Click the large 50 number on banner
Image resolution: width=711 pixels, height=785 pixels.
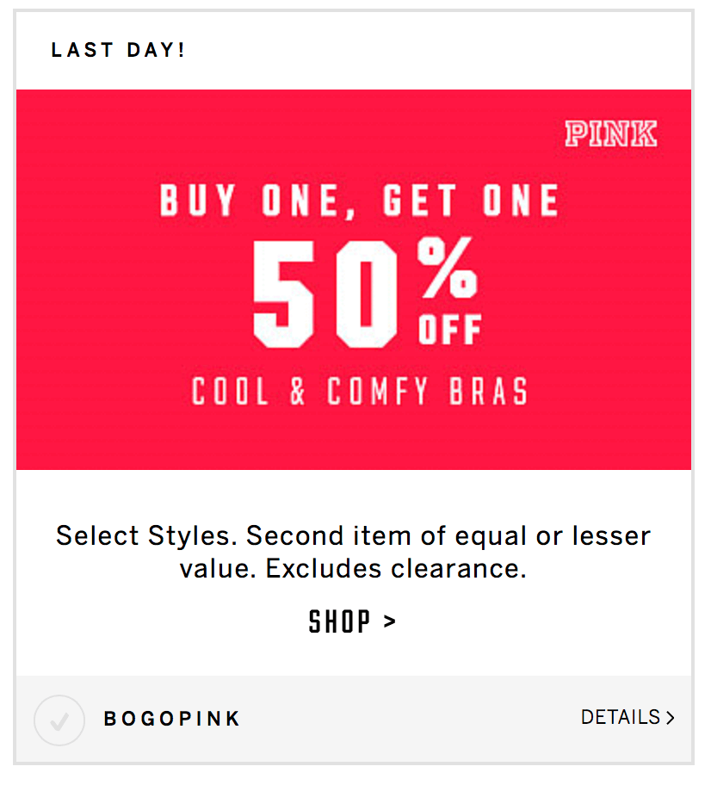pyautogui.click(x=325, y=294)
